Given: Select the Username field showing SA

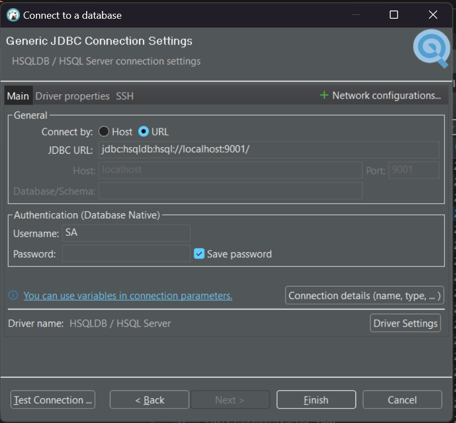Looking at the screenshot, I should coord(126,233).
